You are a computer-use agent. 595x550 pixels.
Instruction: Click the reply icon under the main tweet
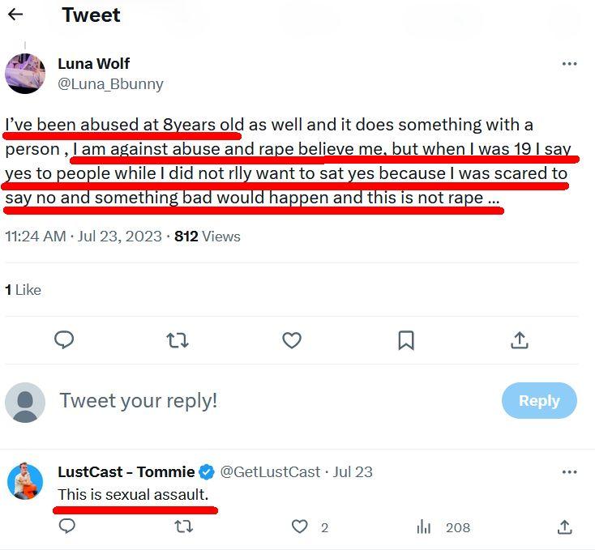click(x=64, y=340)
